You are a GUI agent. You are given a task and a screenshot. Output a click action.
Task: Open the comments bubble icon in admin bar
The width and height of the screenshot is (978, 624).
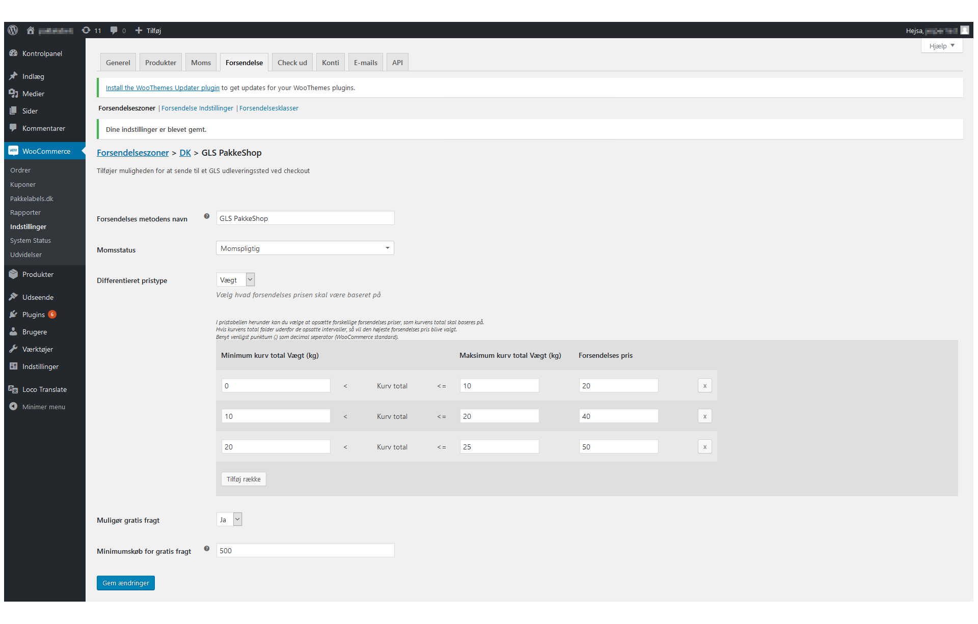(114, 31)
